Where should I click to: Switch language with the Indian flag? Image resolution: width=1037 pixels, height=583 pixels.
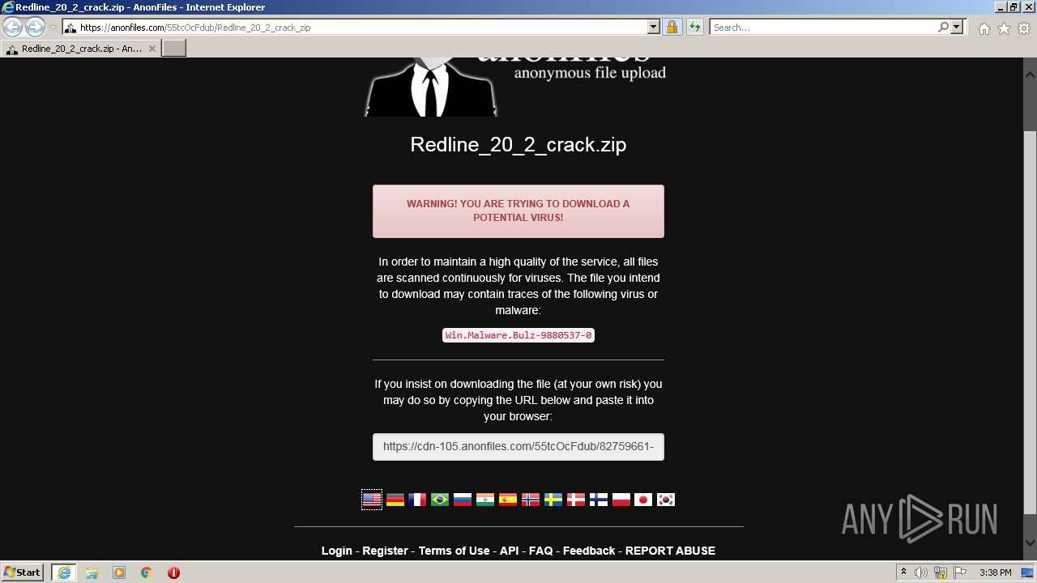485,500
